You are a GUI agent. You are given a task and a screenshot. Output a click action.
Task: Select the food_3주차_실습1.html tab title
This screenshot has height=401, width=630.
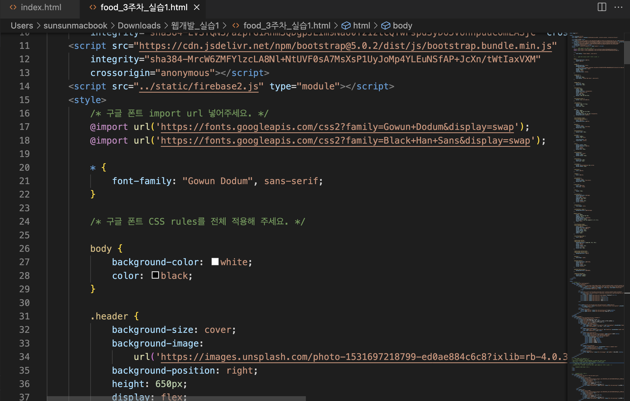144,7
